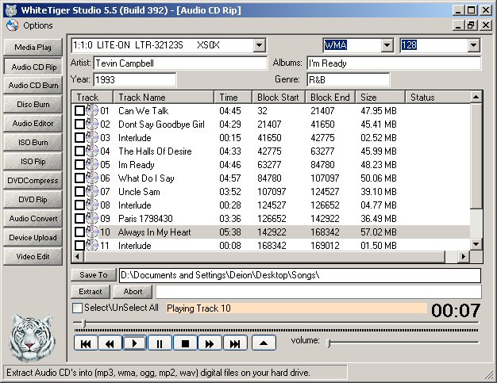The image size is (497, 383).
Task: Open the Audio CD Rip section
Action: [x=33, y=67]
